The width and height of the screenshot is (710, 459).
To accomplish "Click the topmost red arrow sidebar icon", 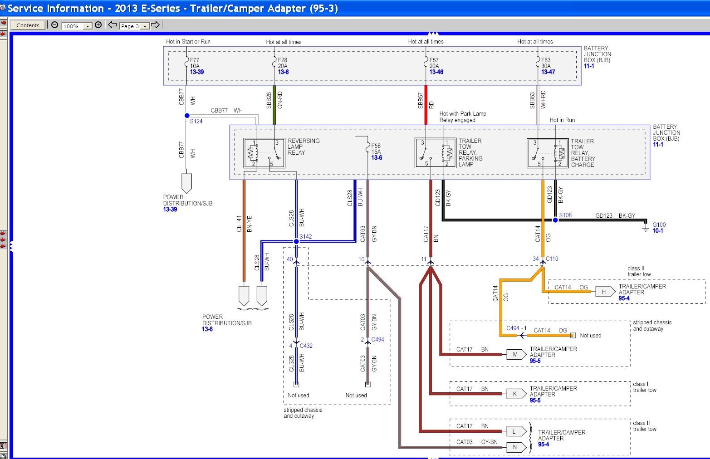I will point(3,22).
